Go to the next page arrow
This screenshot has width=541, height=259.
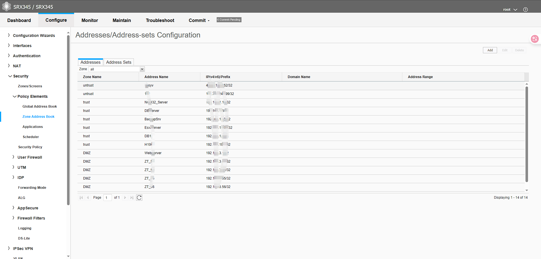125,198
